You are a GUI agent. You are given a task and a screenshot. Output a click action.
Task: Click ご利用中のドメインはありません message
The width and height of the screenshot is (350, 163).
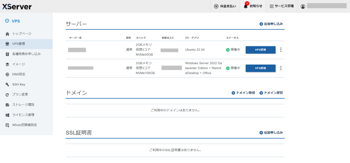click(175, 110)
